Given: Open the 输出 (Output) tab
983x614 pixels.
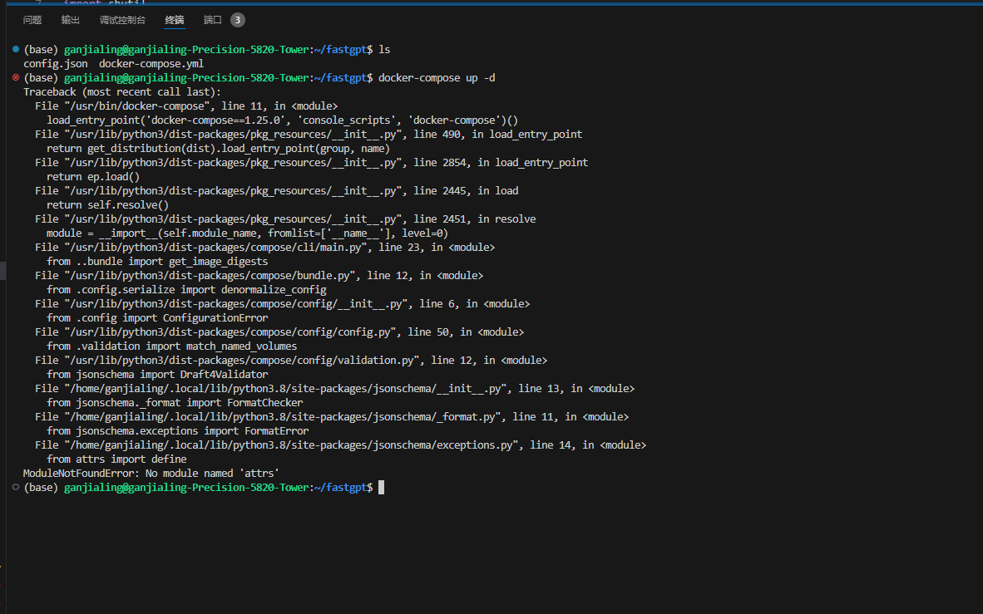Looking at the screenshot, I should pyautogui.click(x=71, y=20).
